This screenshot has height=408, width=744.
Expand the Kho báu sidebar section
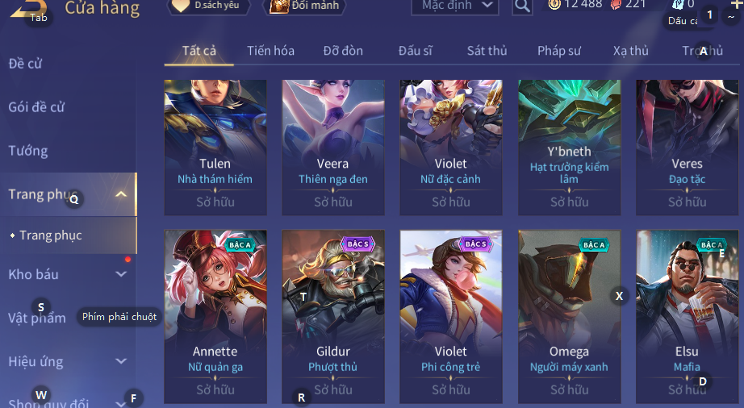tap(121, 274)
